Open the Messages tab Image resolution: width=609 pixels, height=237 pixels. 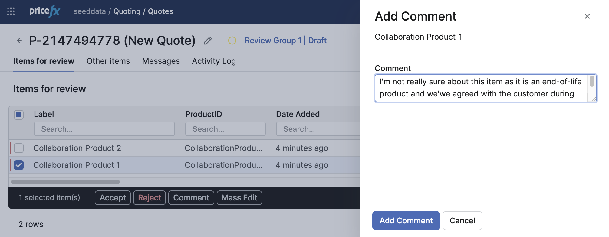[x=161, y=61]
